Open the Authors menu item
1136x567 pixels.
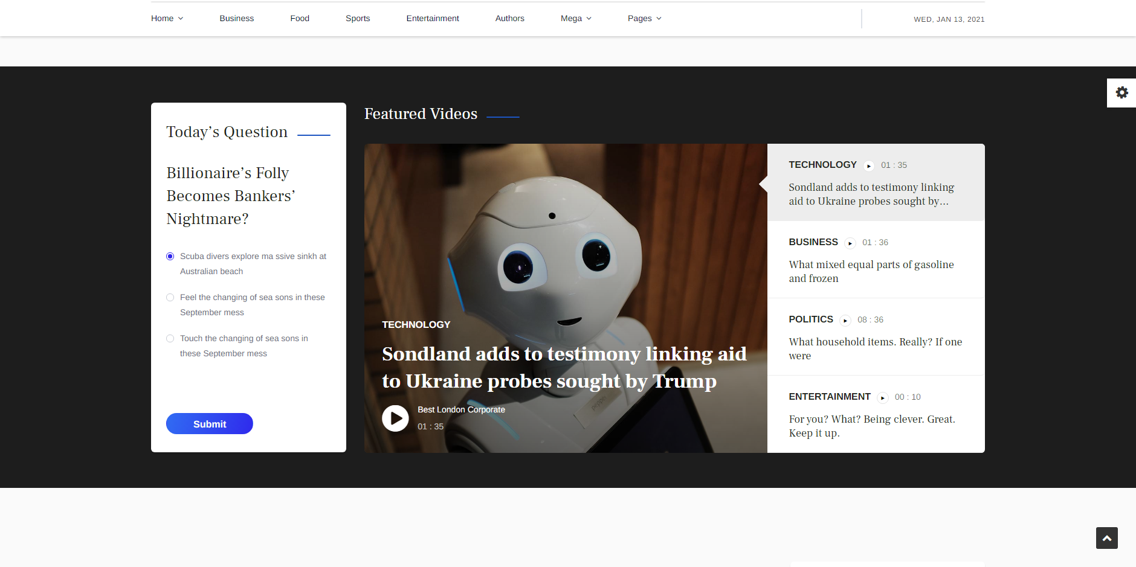(x=510, y=18)
